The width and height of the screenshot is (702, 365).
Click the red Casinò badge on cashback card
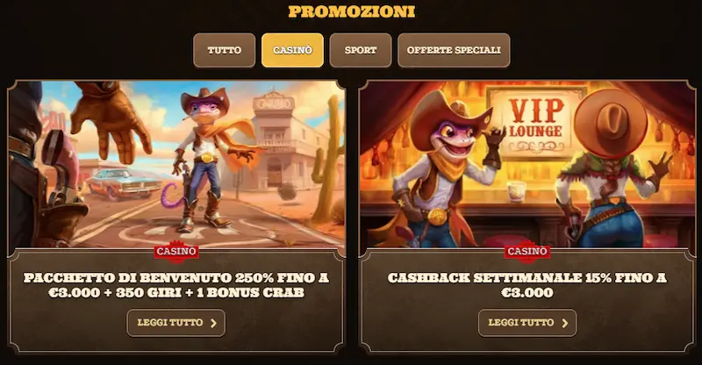pos(527,251)
